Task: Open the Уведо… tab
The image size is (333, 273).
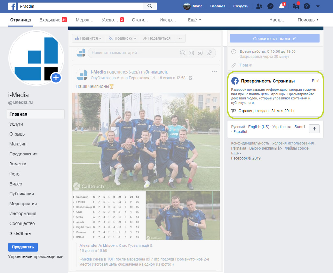Action: tap(112, 20)
